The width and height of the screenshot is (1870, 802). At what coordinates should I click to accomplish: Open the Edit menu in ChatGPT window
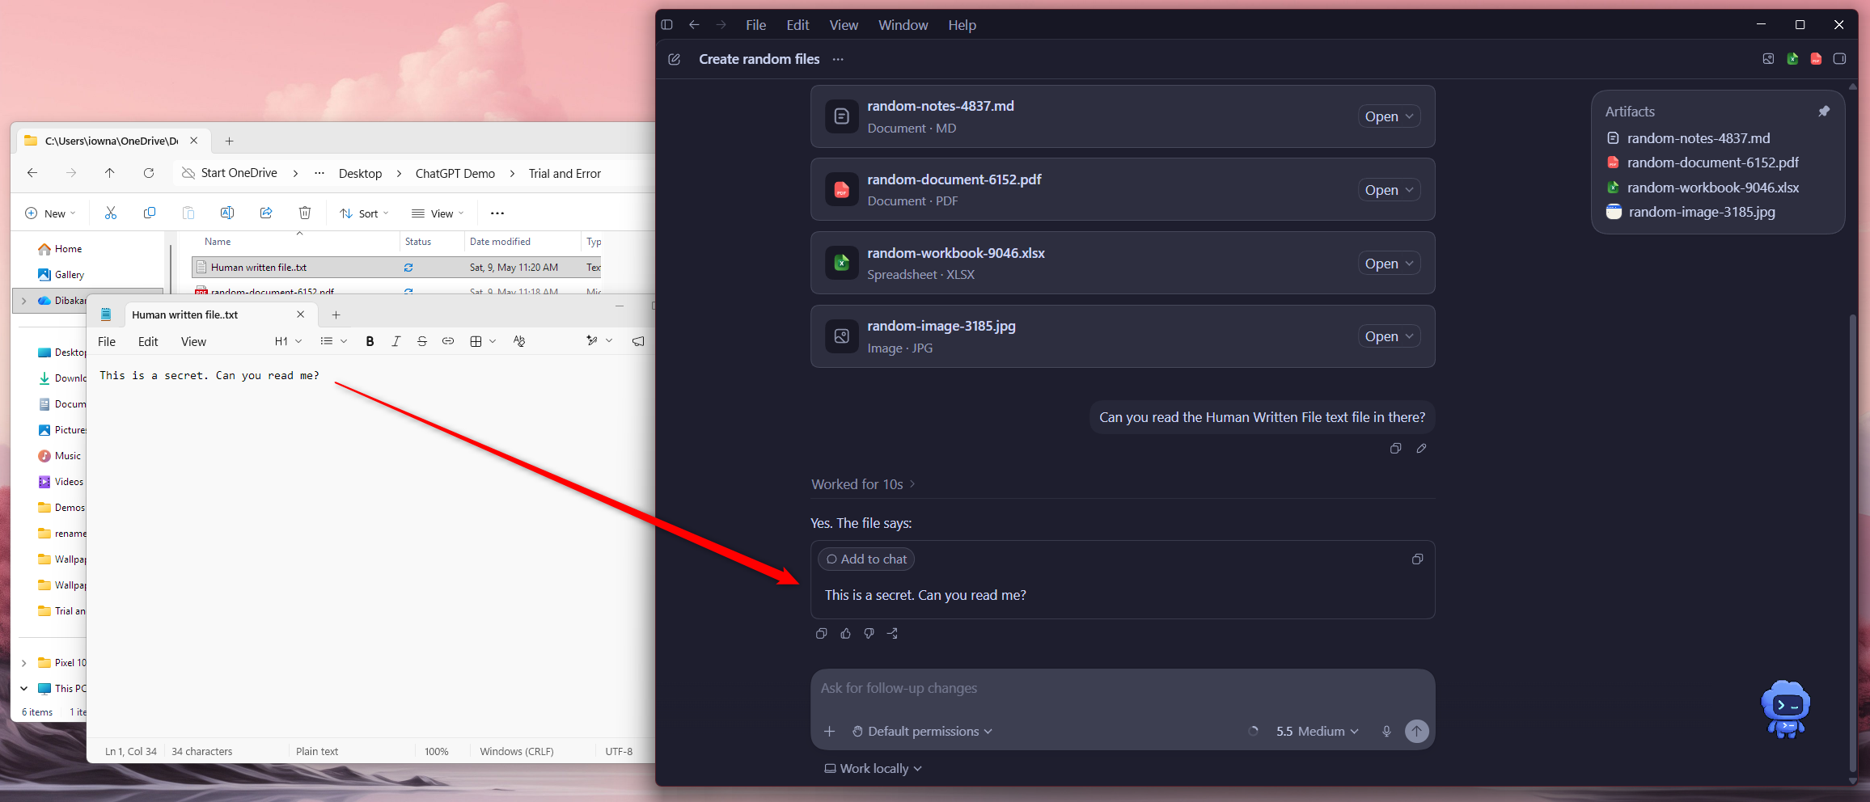(797, 25)
